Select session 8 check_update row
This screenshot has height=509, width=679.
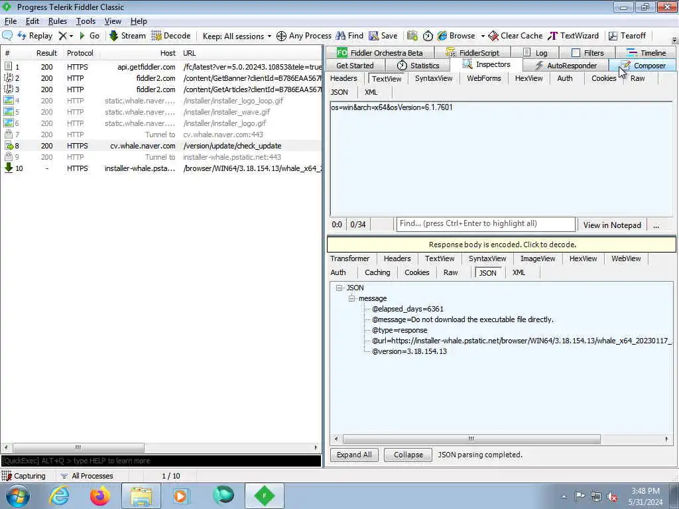pos(161,146)
